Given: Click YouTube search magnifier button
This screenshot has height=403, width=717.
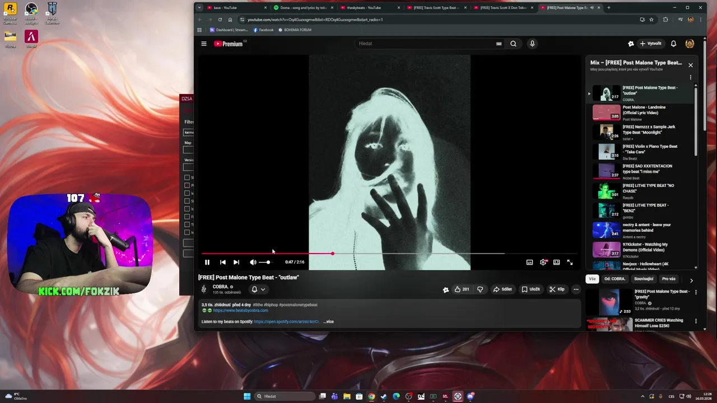Looking at the screenshot, I should [513, 44].
